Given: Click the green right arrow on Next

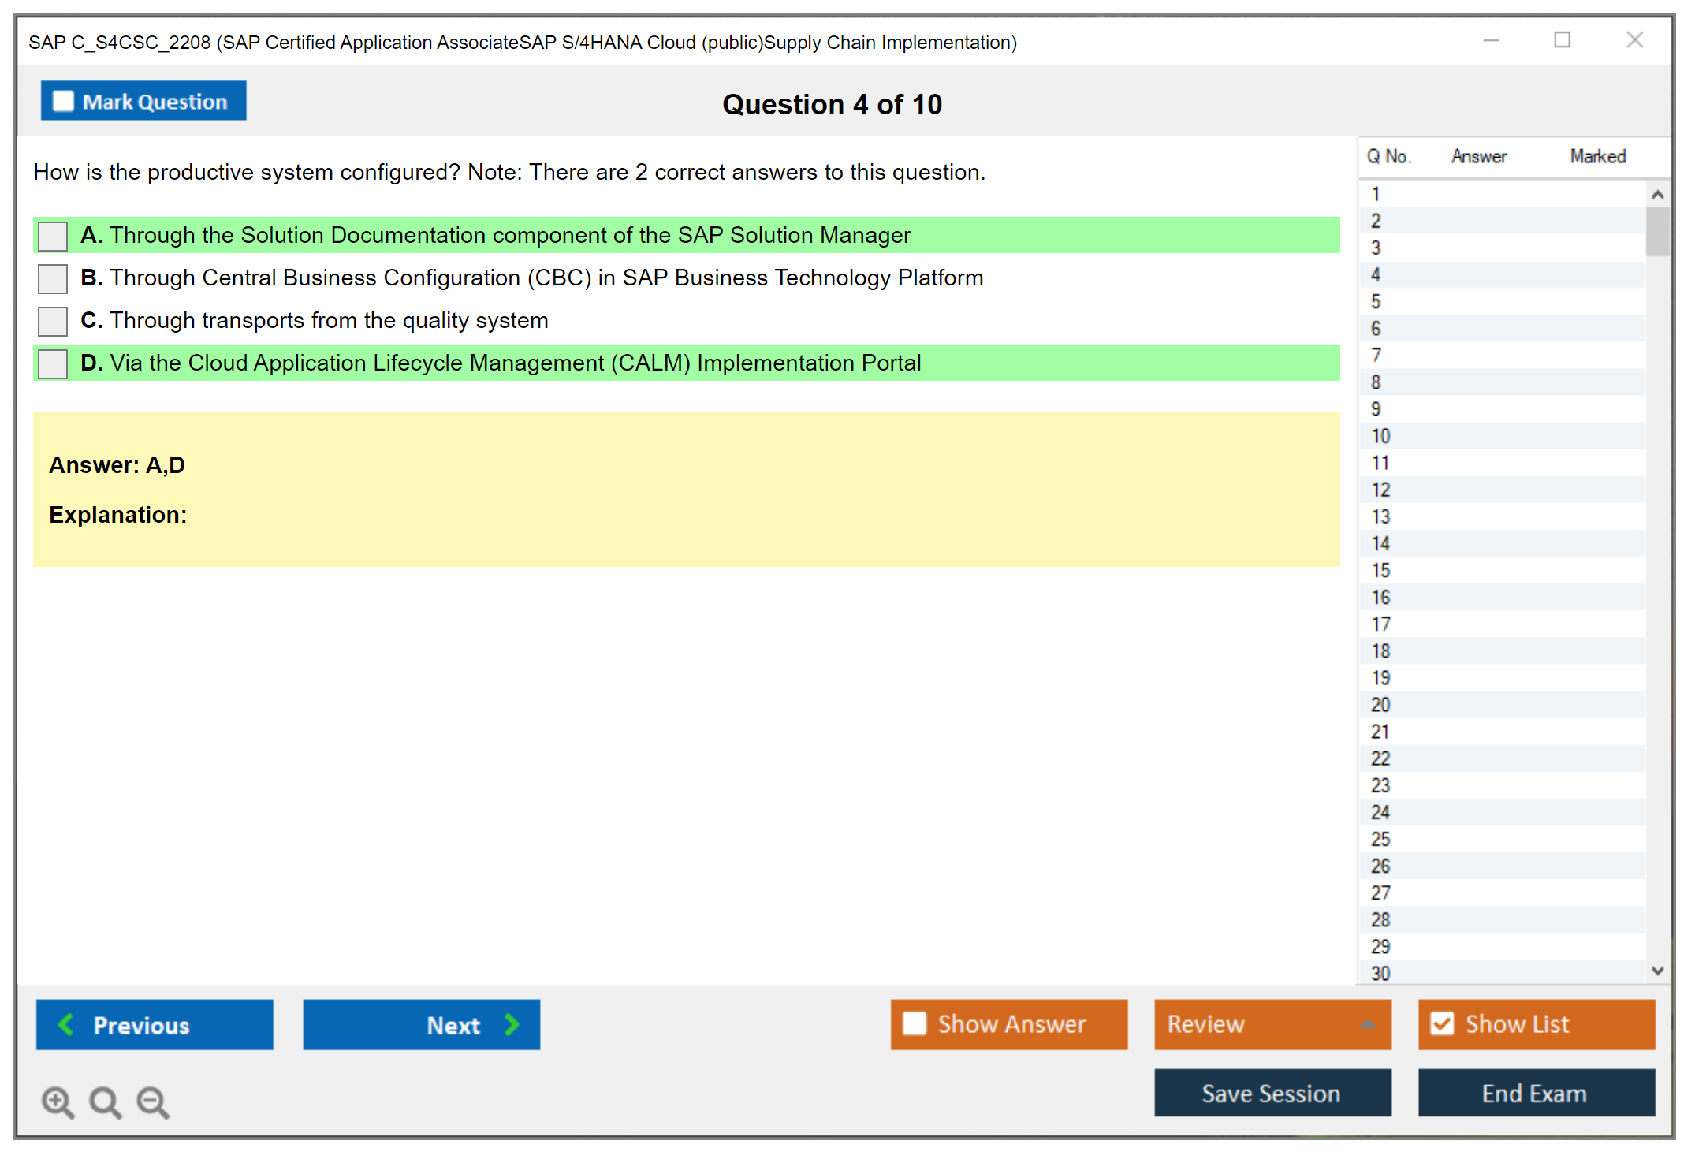Looking at the screenshot, I should (512, 1024).
